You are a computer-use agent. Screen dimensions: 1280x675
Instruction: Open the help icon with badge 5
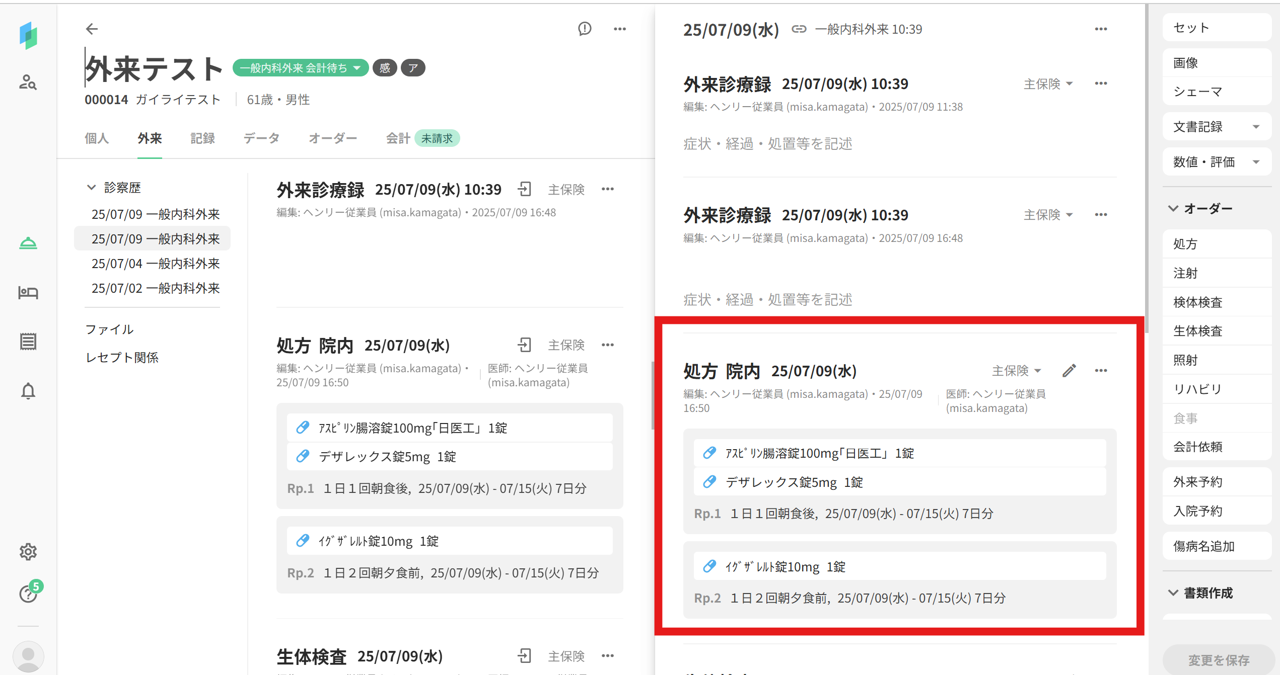(28, 594)
